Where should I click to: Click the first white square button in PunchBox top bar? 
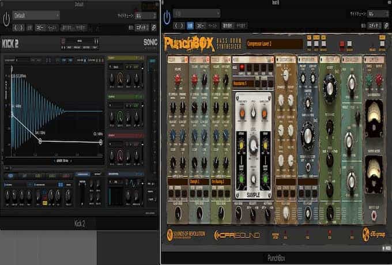click(309, 43)
